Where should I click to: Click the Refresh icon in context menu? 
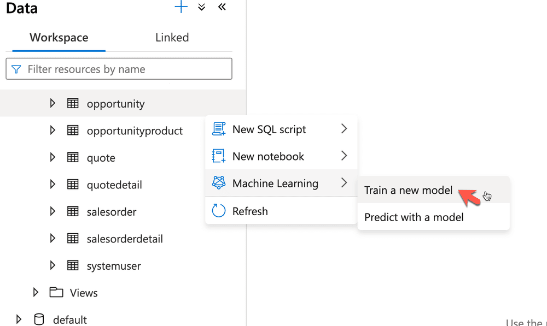(x=218, y=211)
